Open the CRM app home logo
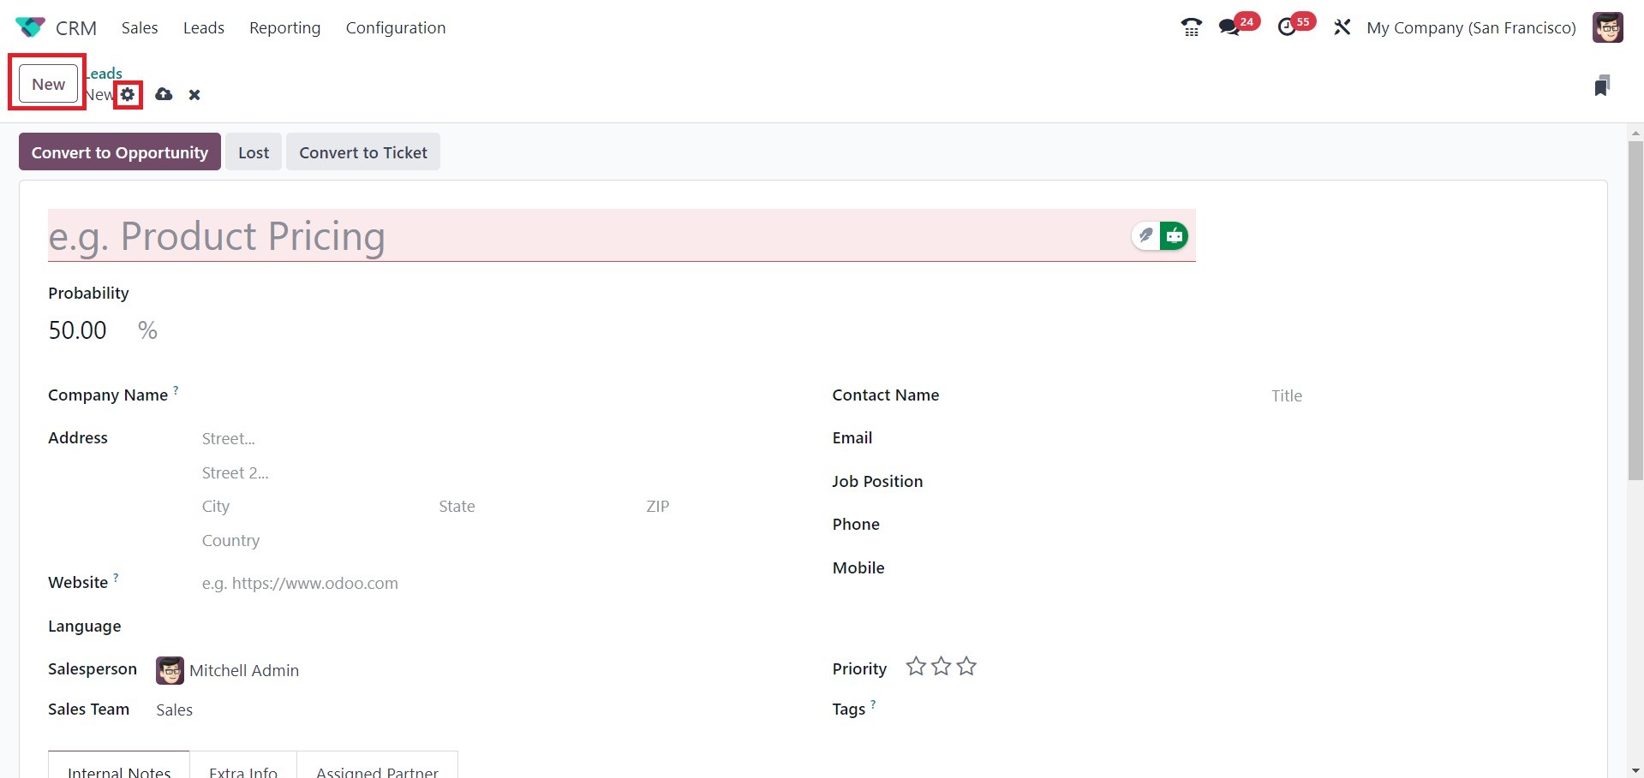 pyautogui.click(x=30, y=27)
